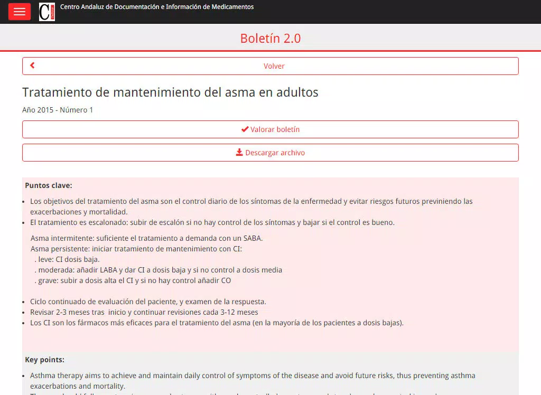Click the text Año 2015 - Número 1

[58, 110]
